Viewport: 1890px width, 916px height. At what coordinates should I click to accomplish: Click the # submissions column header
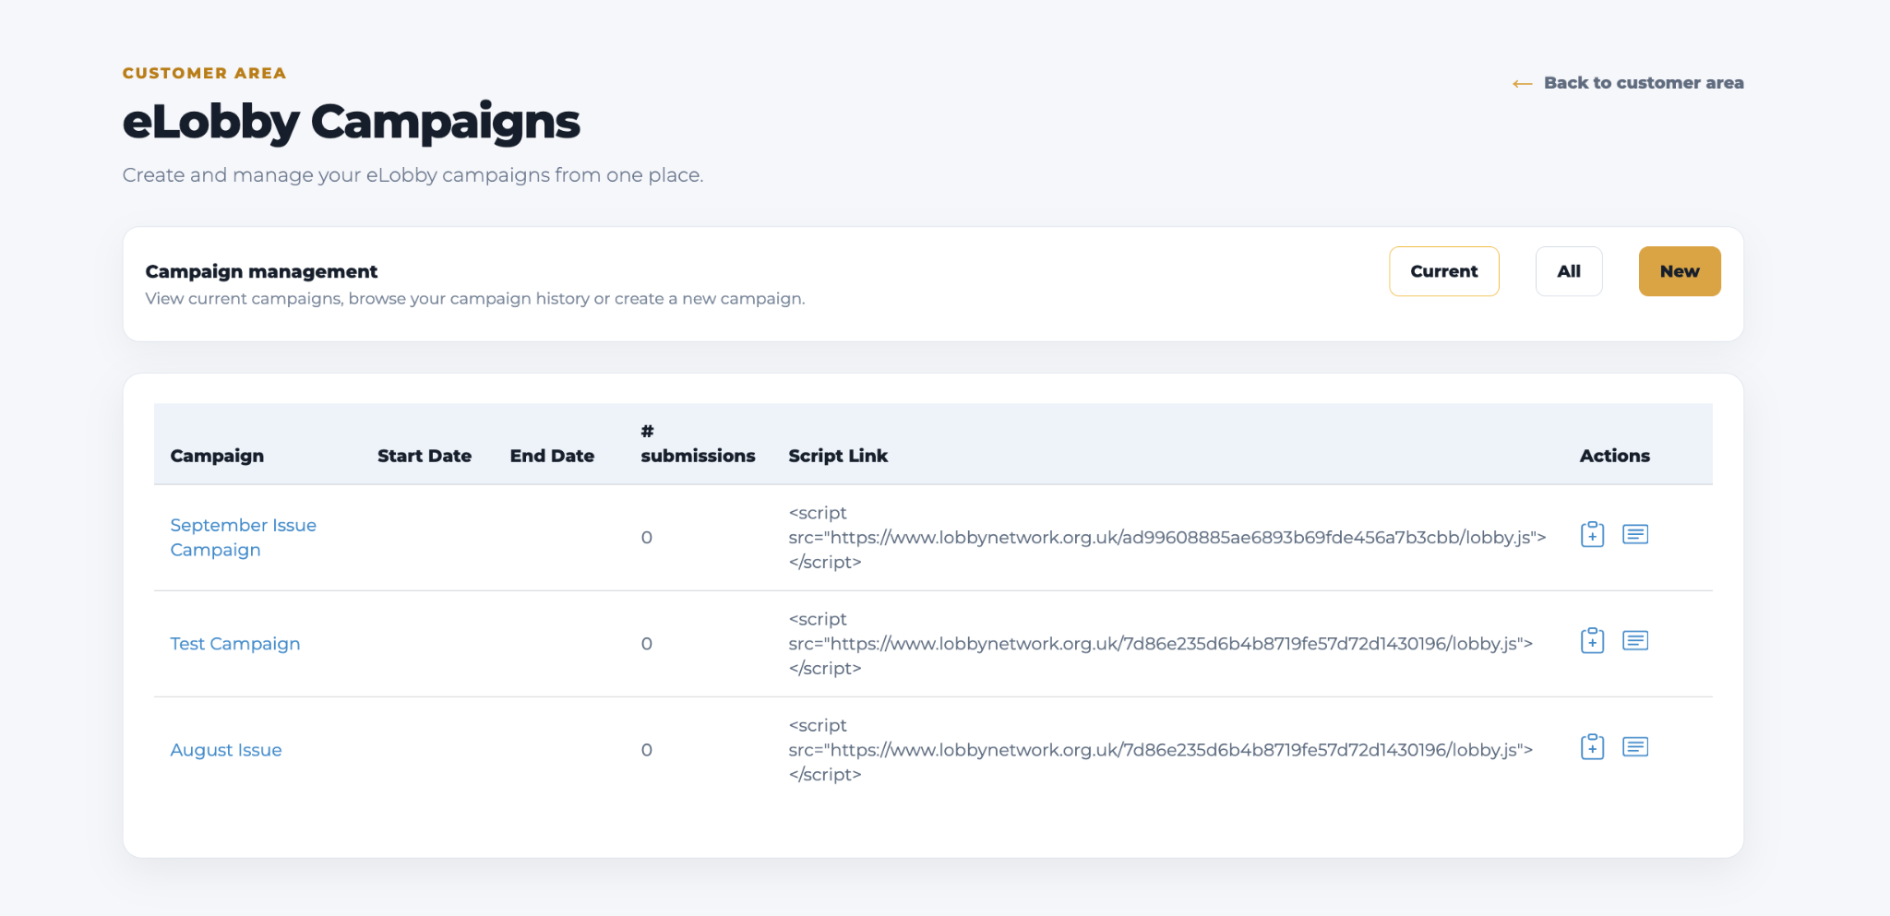coord(698,444)
